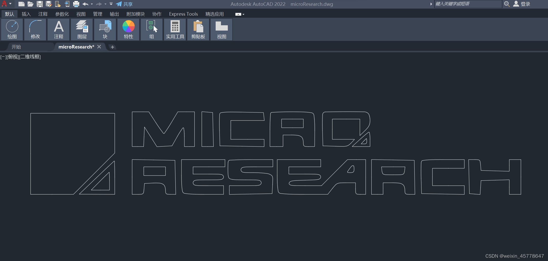Expand the 绘图 draw panel
The image size is (548, 261).
click(x=12, y=30)
